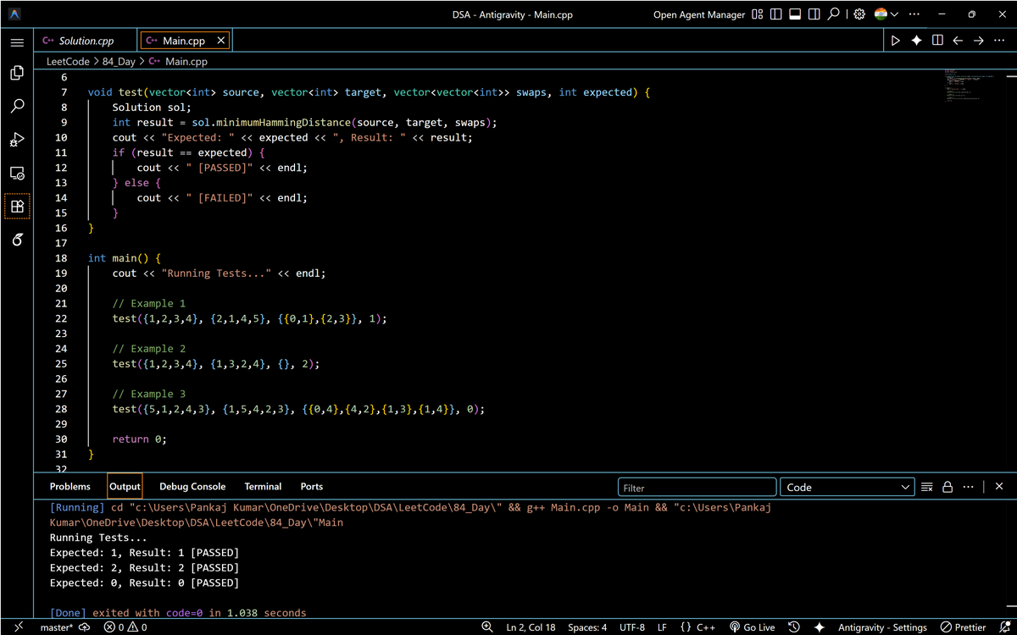Click the 'return 0;' code line
The height and width of the screenshot is (635, 1017).
(x=140, y=439)
